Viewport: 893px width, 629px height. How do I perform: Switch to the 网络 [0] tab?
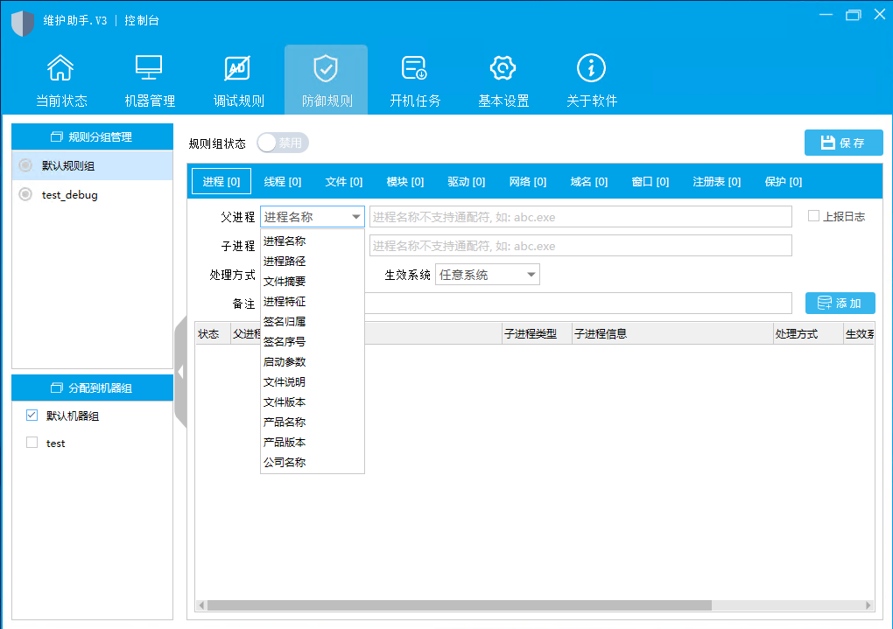(x=527, y=182)
